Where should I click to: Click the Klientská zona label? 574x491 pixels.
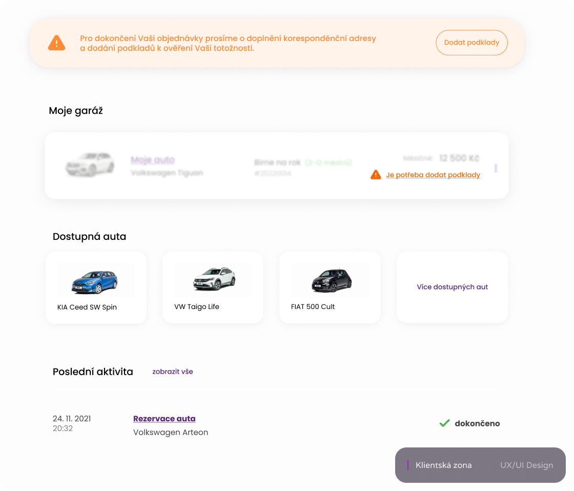444,465
